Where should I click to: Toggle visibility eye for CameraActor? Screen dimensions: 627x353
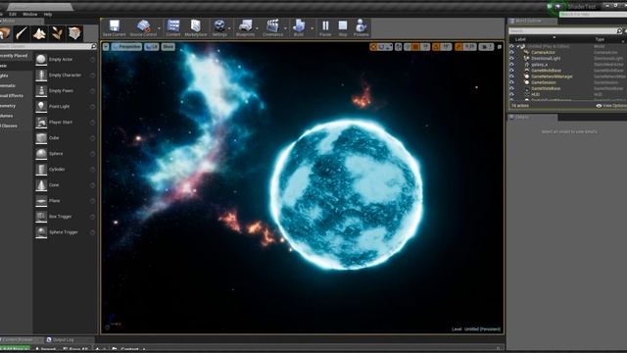click(x=511, y=52)
